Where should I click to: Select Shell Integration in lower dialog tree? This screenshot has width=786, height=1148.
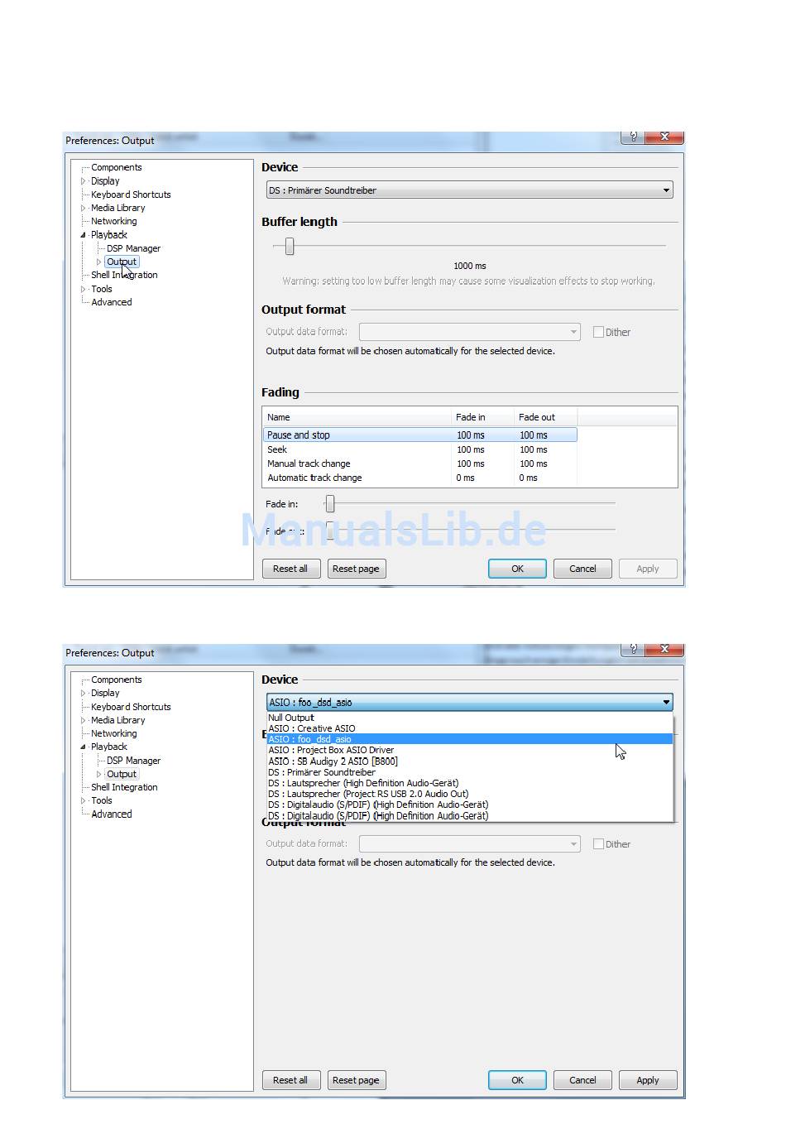(x=124, y=787)
